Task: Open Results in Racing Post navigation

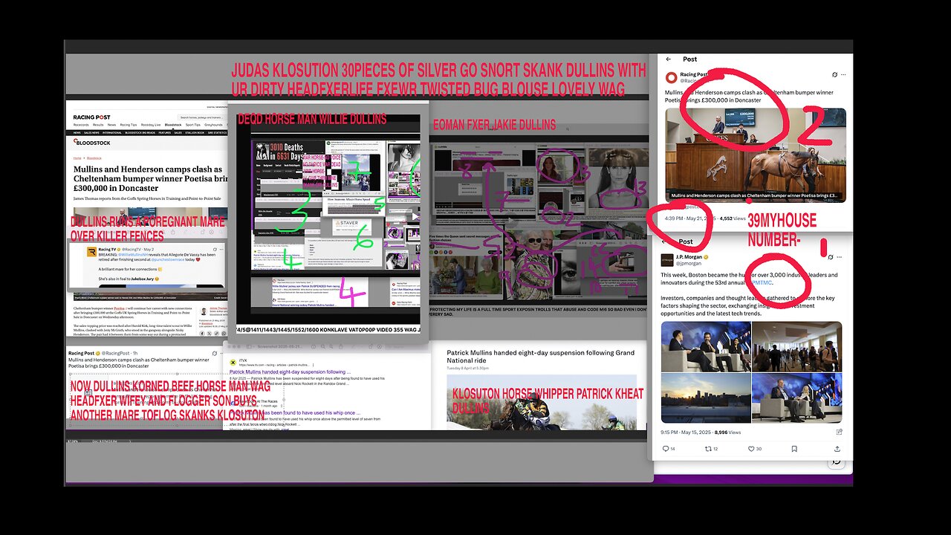Action: pyautogui.click(x=98, y=125)
